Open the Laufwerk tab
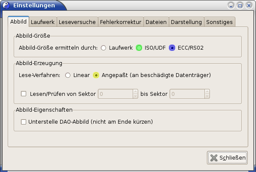Image resolution: width=256 pixels, height=172 pixels. point(43,22)
